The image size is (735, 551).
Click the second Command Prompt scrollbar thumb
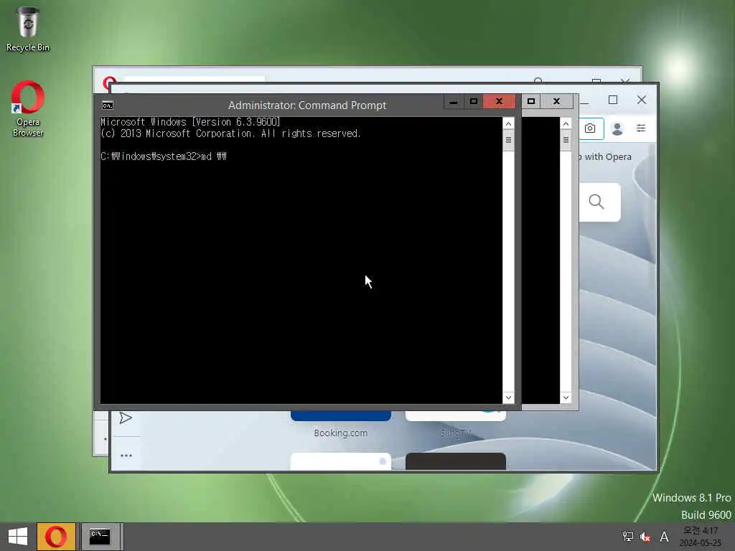pos(566,140)
